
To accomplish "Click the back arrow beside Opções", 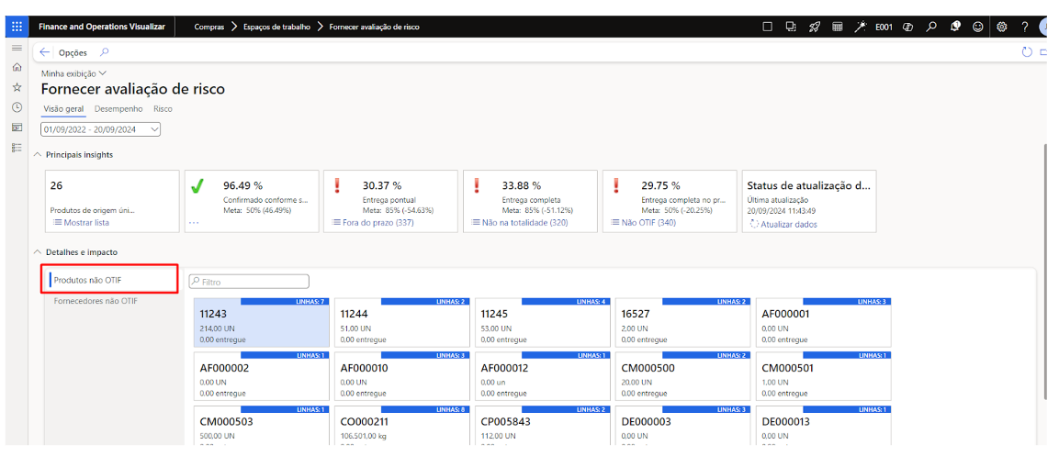I will [x=45, y=52].
